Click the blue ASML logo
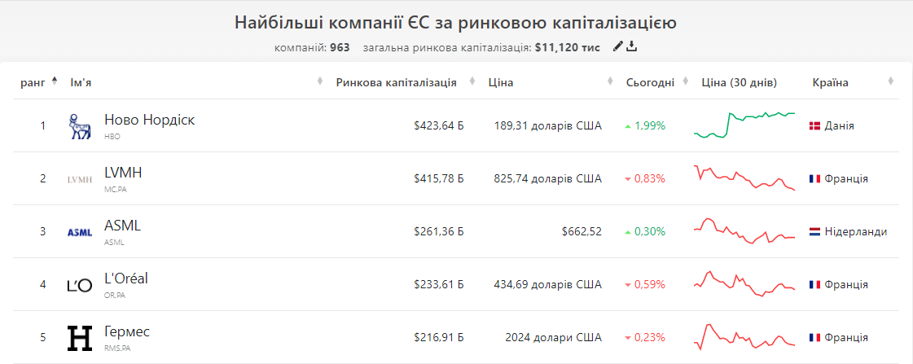 tap(80, 232)
